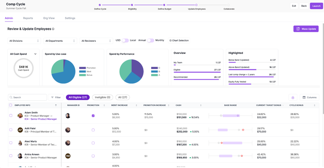Expand the All Reviewers dropdown
Image resolution: width=324 pixels, height=168 pixels.
pos(96,41)
